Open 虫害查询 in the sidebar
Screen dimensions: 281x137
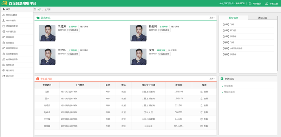pos(17,43)
